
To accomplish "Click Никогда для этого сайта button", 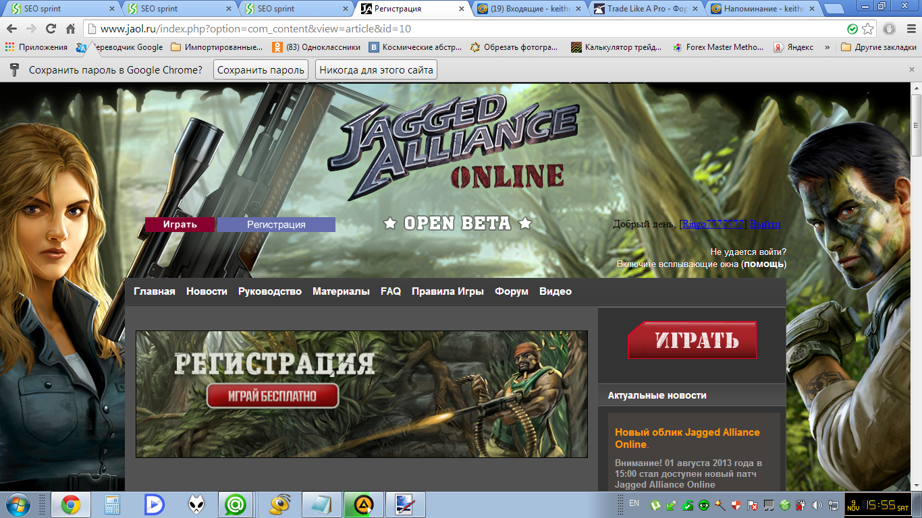I will 376,70.
